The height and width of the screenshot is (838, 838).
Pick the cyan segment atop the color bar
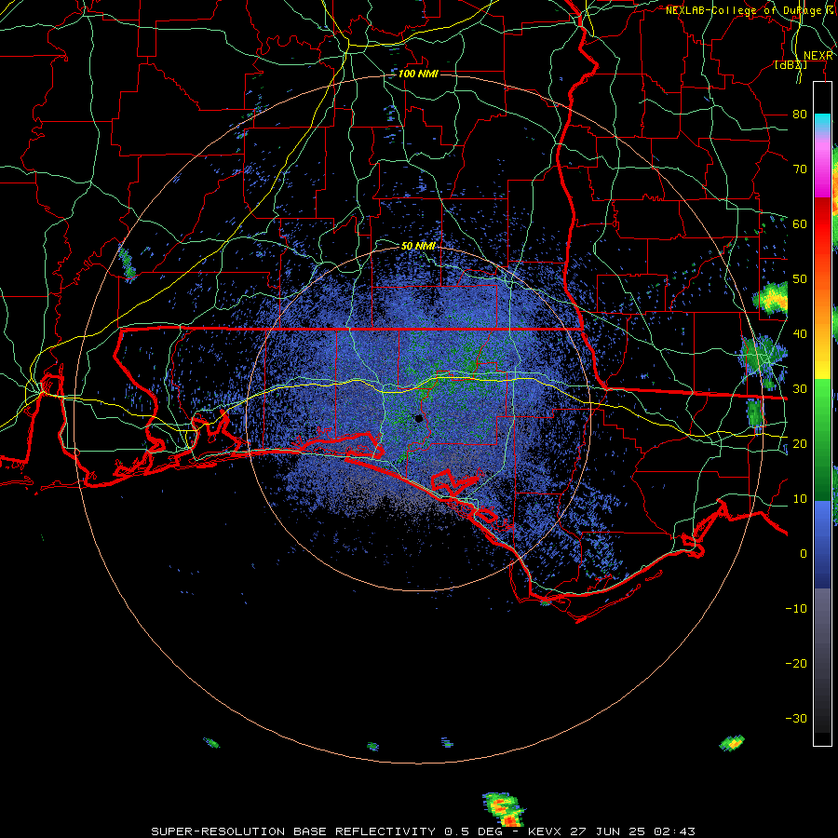tap(823, 122)
